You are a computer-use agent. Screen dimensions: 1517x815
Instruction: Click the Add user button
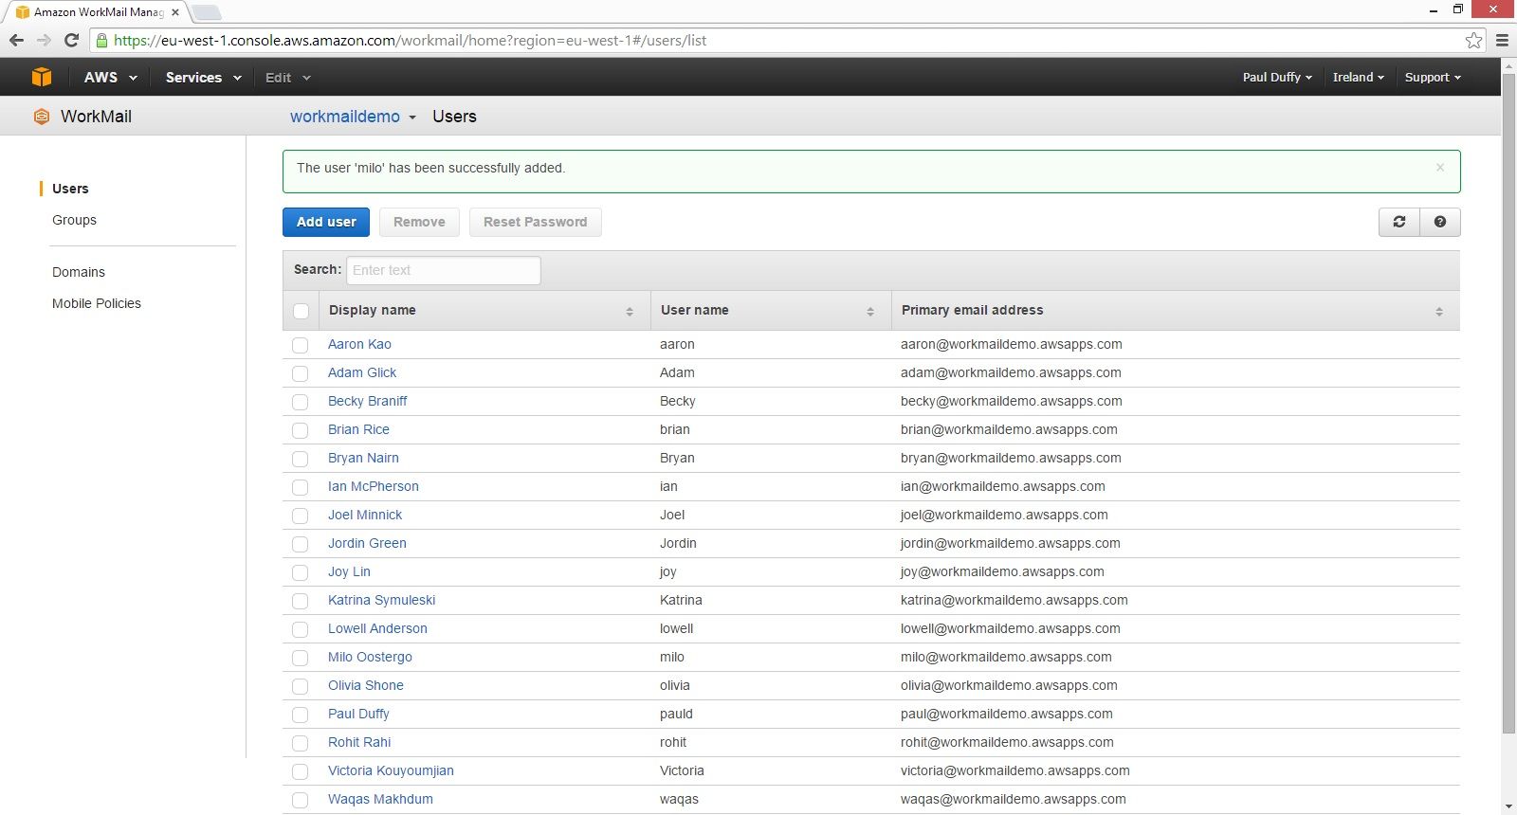click(x=326, y=222)
